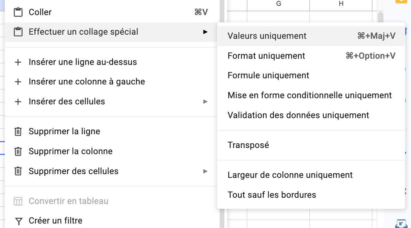Viewport: 411px width, 228px height.
Task: Select Mise en forme conditionnelle uniquement
Action: (310, 95)
